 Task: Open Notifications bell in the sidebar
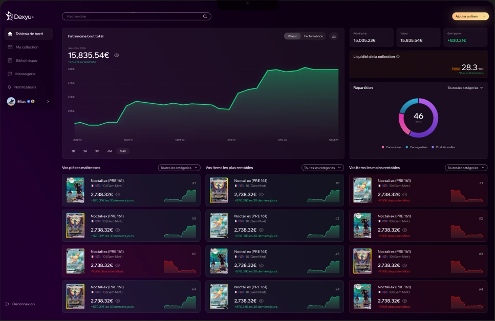point(10,87)
